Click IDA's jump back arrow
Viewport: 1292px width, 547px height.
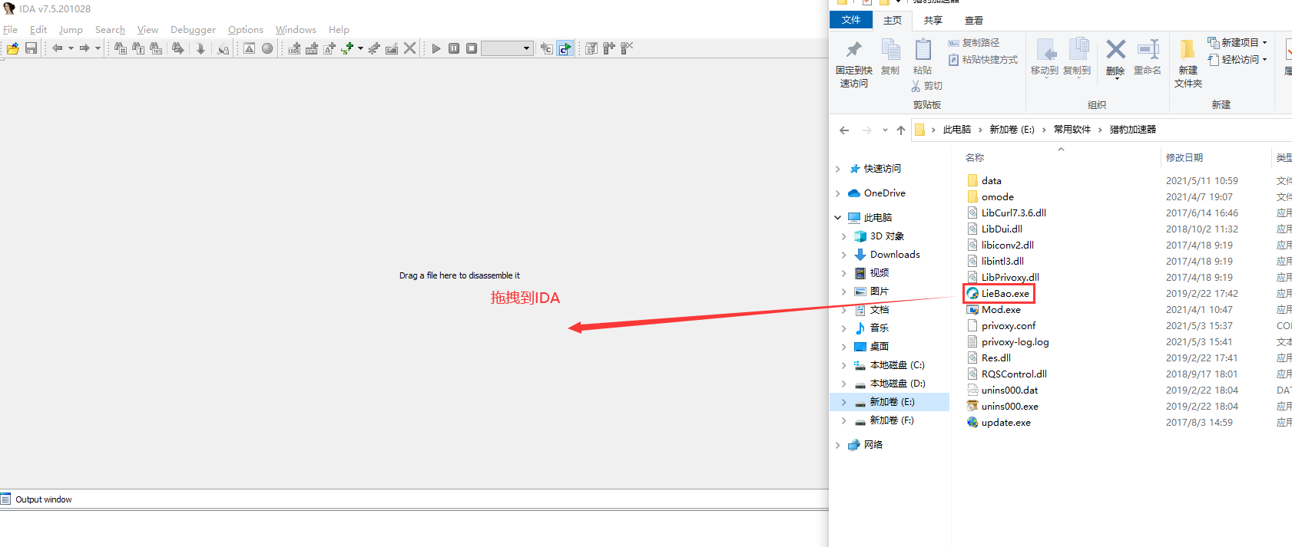58,48
